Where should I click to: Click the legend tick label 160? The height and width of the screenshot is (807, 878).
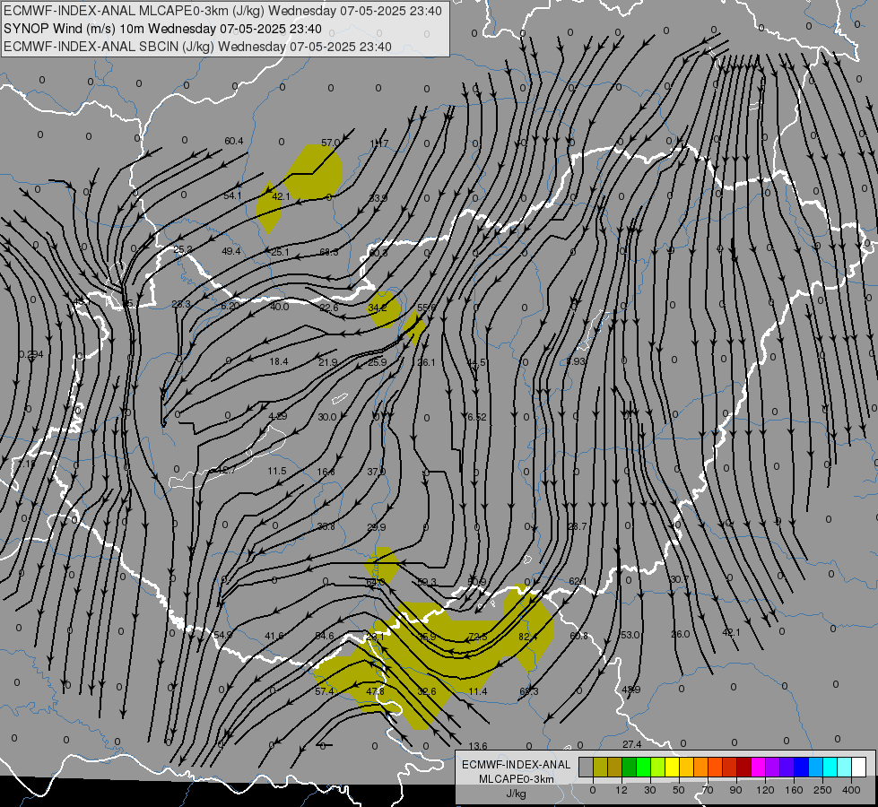pos(794,790)
